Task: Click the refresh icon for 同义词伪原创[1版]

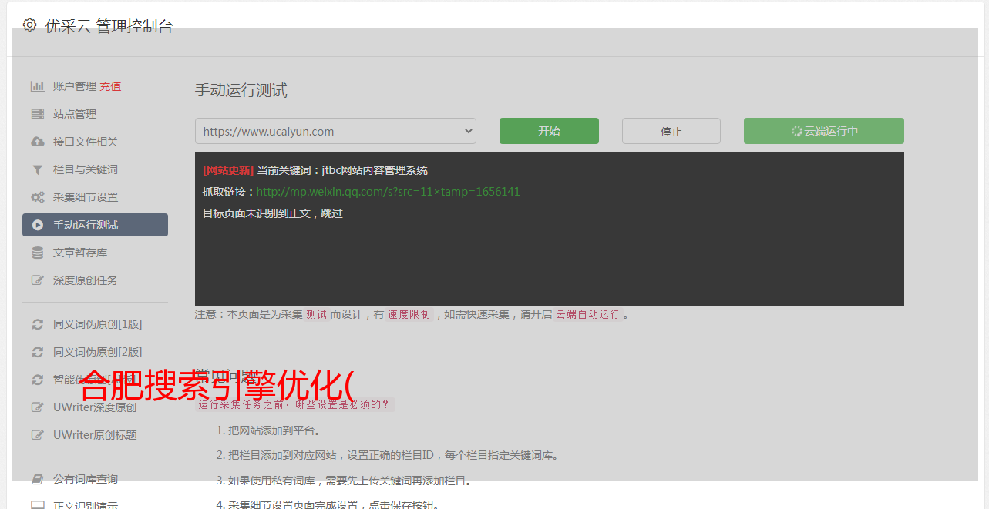Action: click(37, 324)
